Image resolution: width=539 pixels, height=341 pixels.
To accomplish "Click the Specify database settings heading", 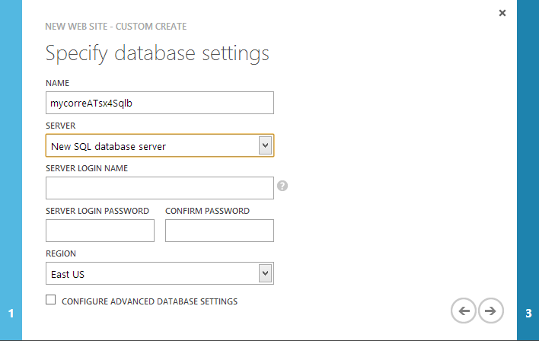I will (158, 54).
